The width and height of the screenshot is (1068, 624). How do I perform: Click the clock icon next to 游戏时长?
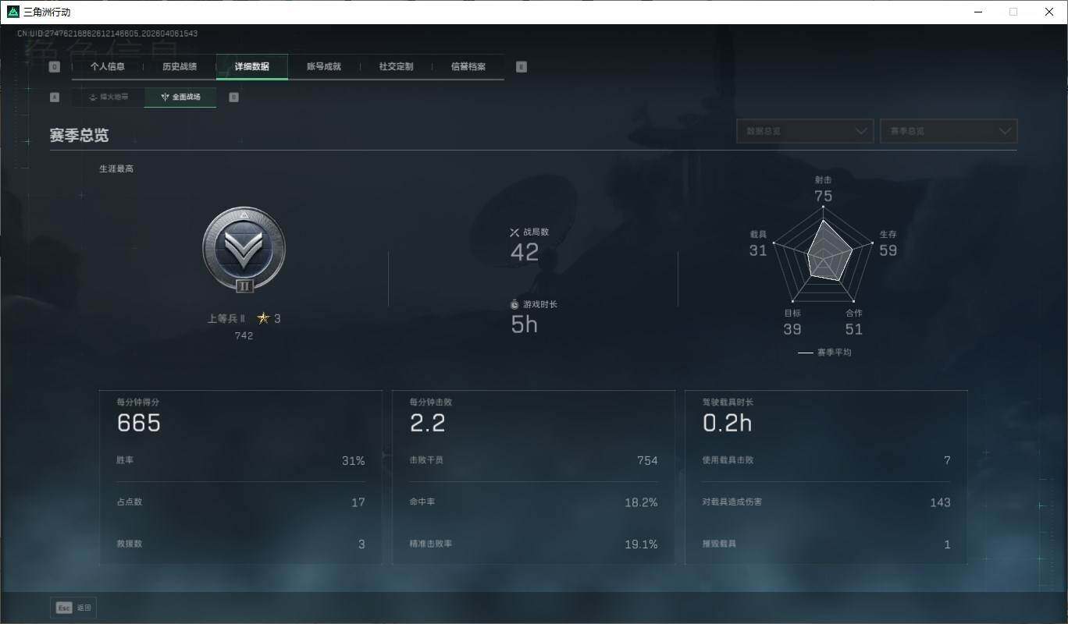click(x=514, y=303)
